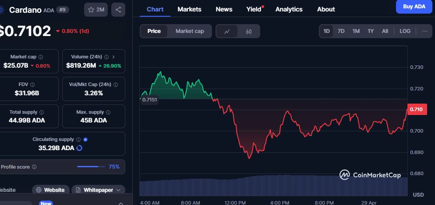Open the info icon beside Circulating supply

click(78, 139)
